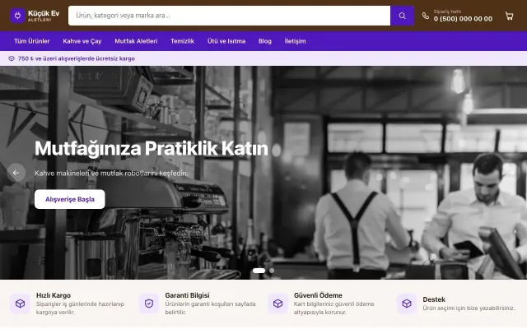This screenshot has width=527, height=329.
Task: Click the Garanti Bilgisi shield icon
Action: 149,304
